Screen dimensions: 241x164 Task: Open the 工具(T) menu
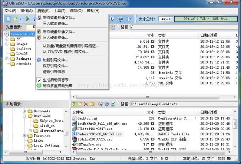(59, 11)
